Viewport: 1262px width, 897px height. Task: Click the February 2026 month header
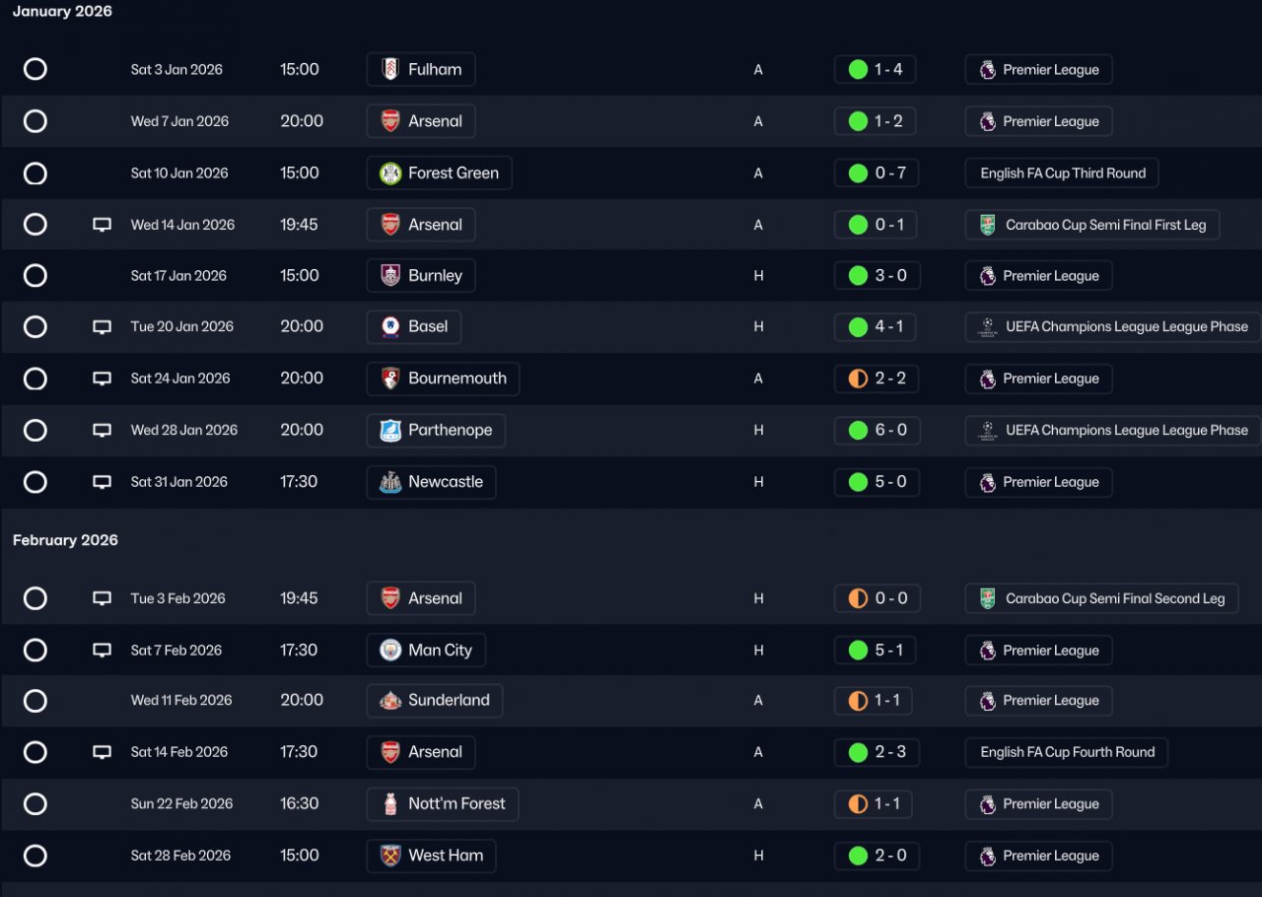tap(65, 540)
